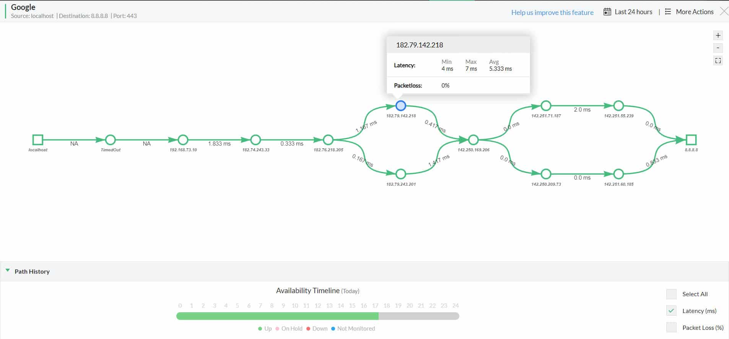The height and width of the screenshot is (339, 729).
Task: Select hop node 142.251.60.185
Action: tap(618, 174)
